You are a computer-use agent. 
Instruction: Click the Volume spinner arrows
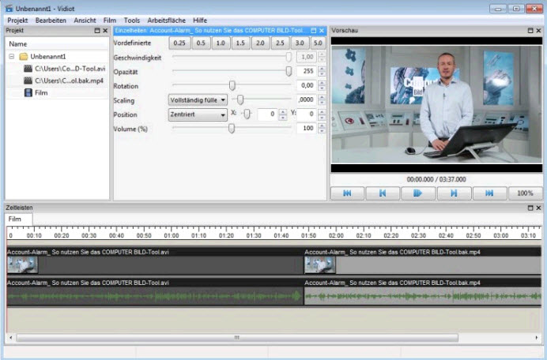pyautogui.click(x=322, y=128)
